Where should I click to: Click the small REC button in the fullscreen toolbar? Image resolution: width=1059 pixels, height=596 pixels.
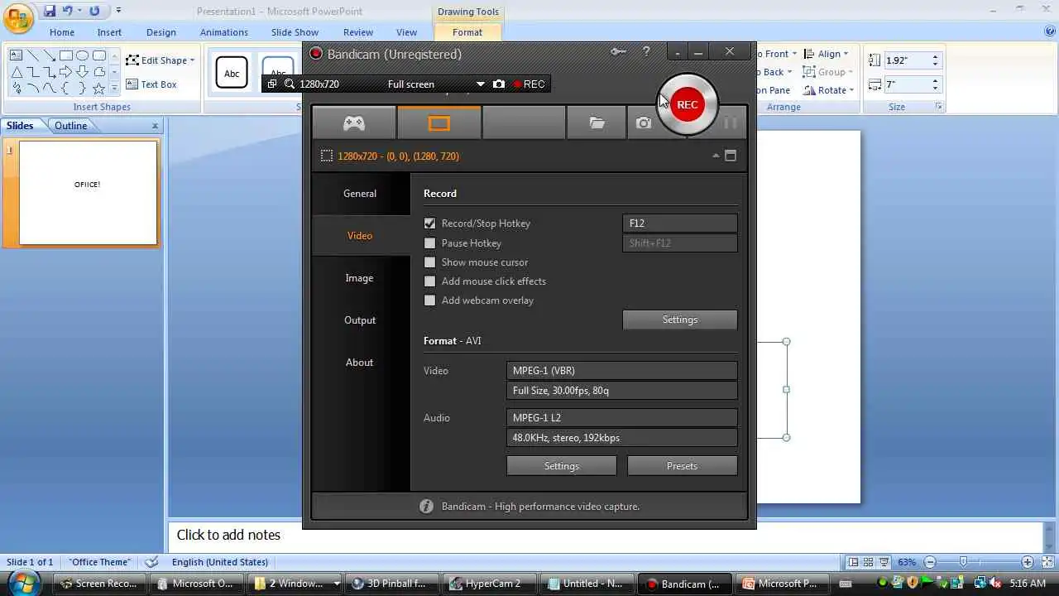(x=529, y=84)
